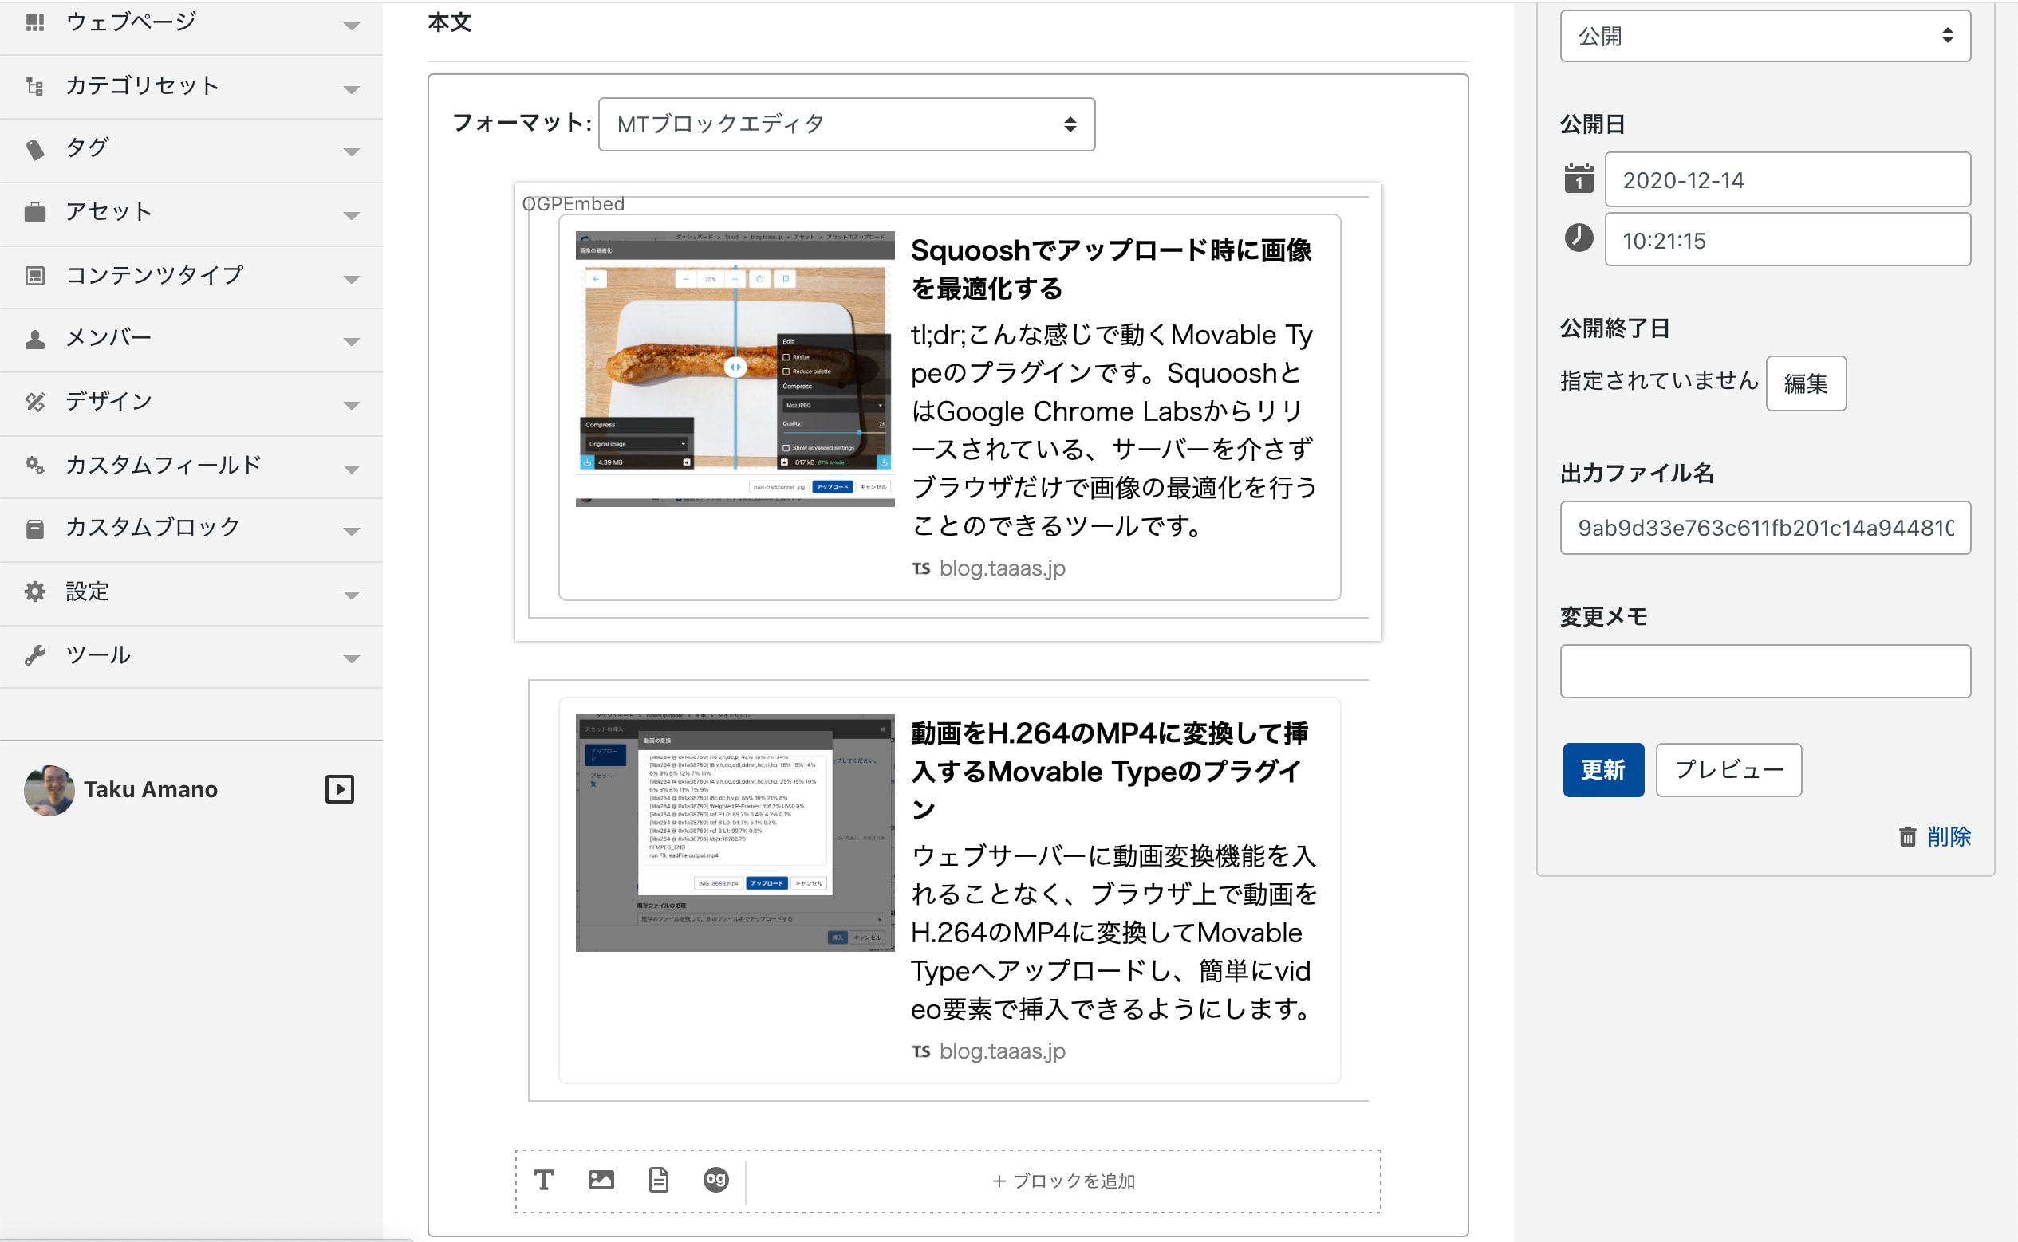Viewport: 2018px width, 1242px height.
Task: Click the OGP embed block icon
Action: pos(715,1181)
